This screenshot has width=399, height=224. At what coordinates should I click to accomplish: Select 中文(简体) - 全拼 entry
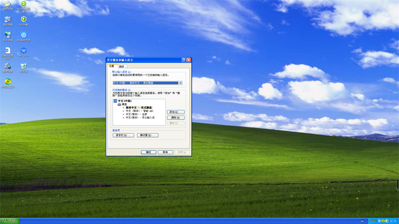[x=136, y=114]
